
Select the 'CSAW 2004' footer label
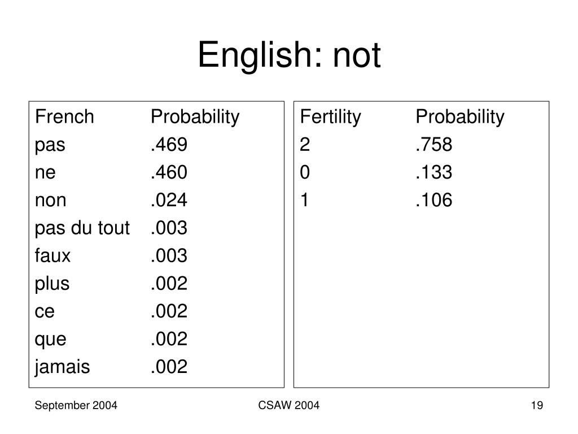[288, 405]
